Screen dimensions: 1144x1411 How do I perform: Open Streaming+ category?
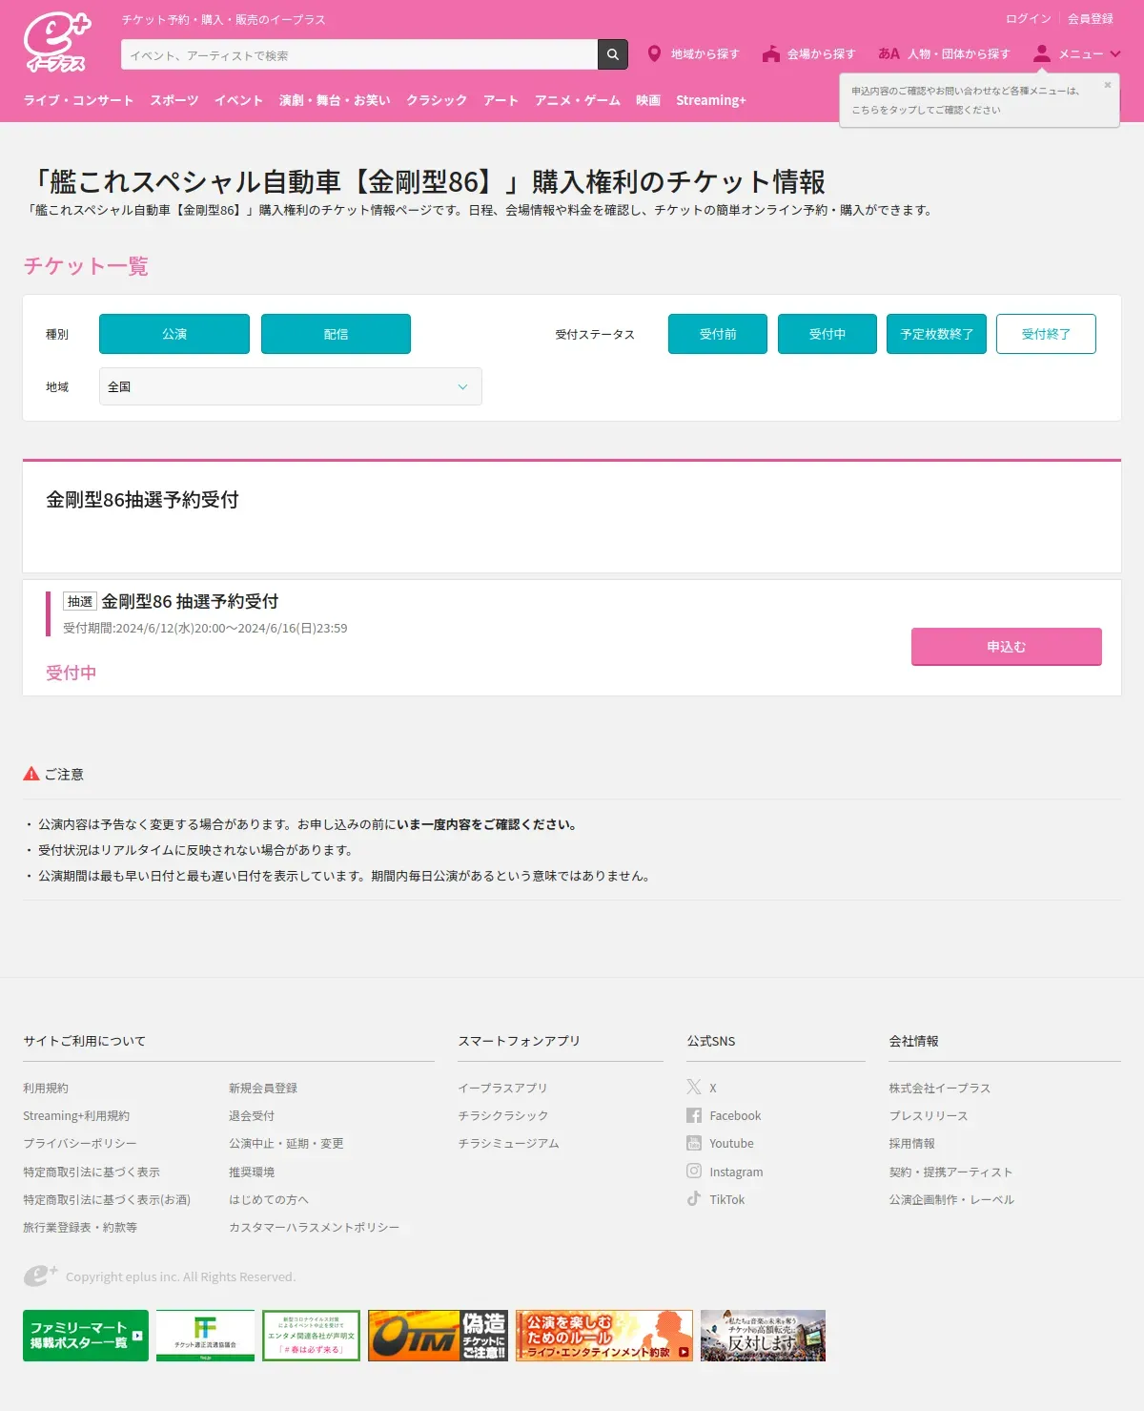pos(711,100)
